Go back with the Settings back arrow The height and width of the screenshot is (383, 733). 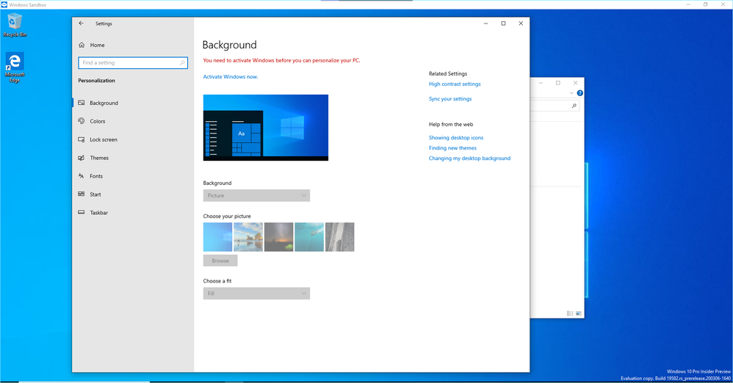[x=82, y=23]
